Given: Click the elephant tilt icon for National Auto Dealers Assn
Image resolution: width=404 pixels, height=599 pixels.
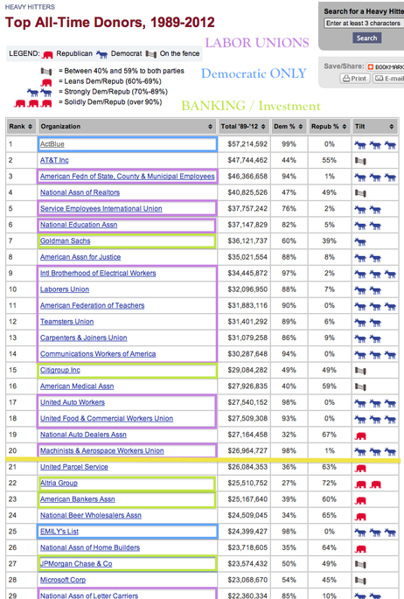Looking at the screenshot, I should pos(360,435).
